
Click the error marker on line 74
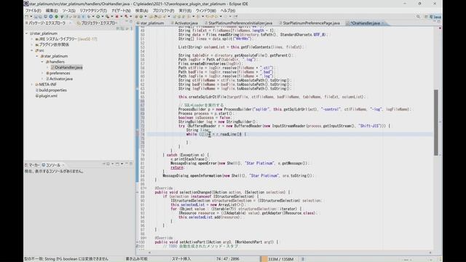pos(138,134)
